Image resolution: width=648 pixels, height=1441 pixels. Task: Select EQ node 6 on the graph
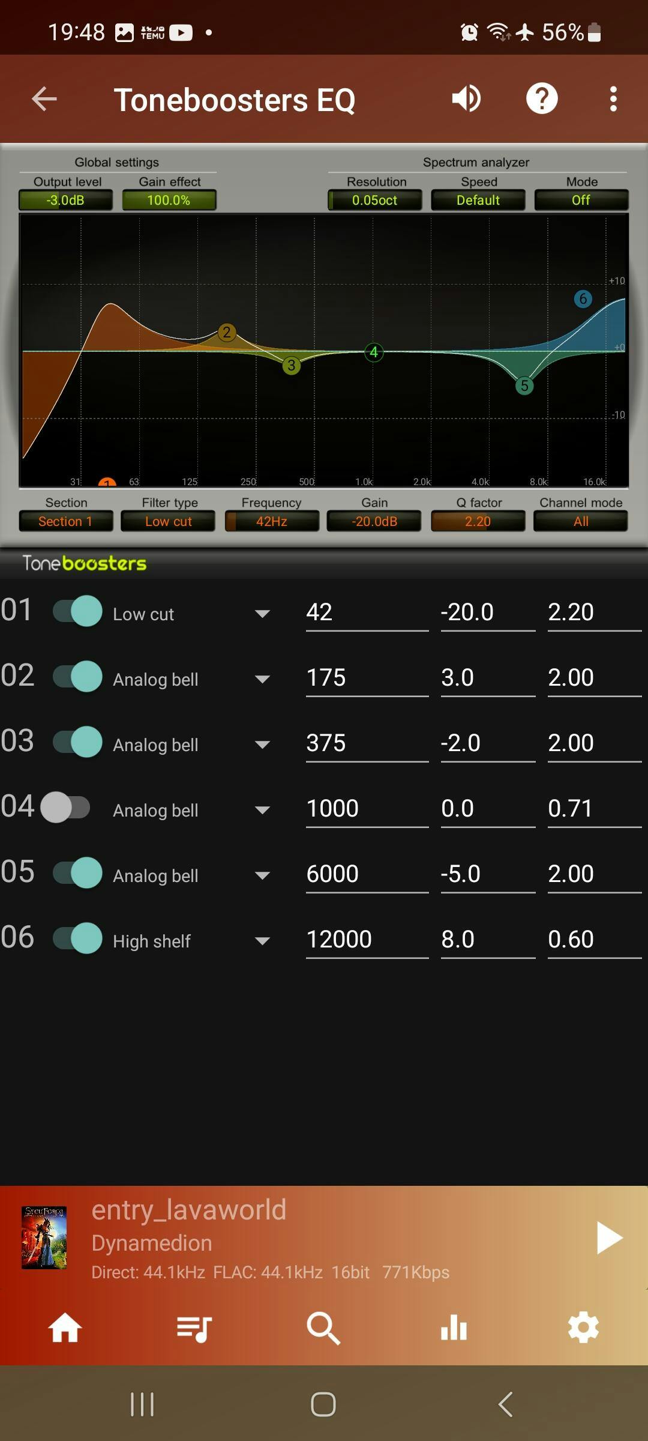point(583,299)
